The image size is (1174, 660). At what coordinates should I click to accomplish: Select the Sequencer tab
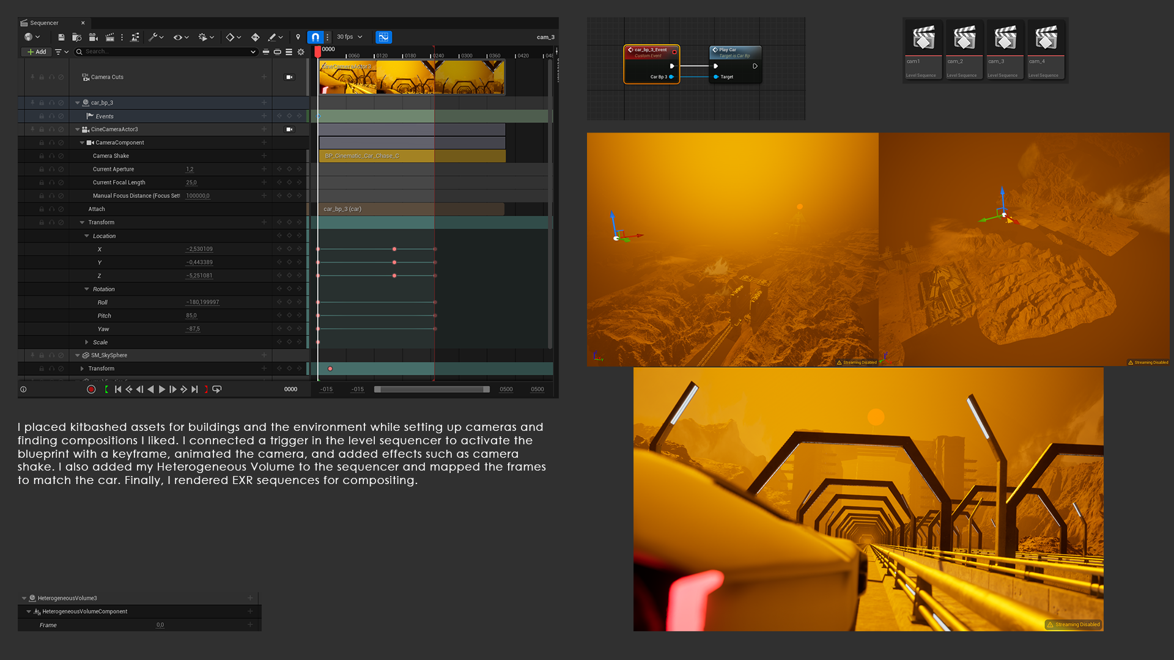pos(44,23)
